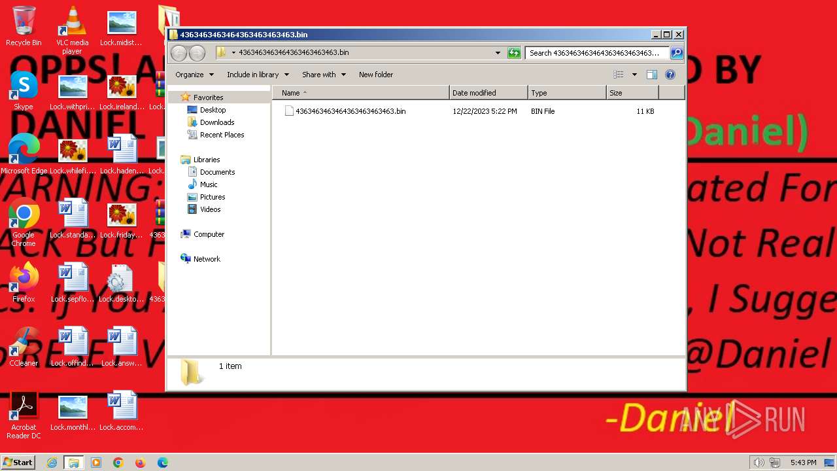
Task: Select Lock.deskto... settings file
Action: point(122,283)
